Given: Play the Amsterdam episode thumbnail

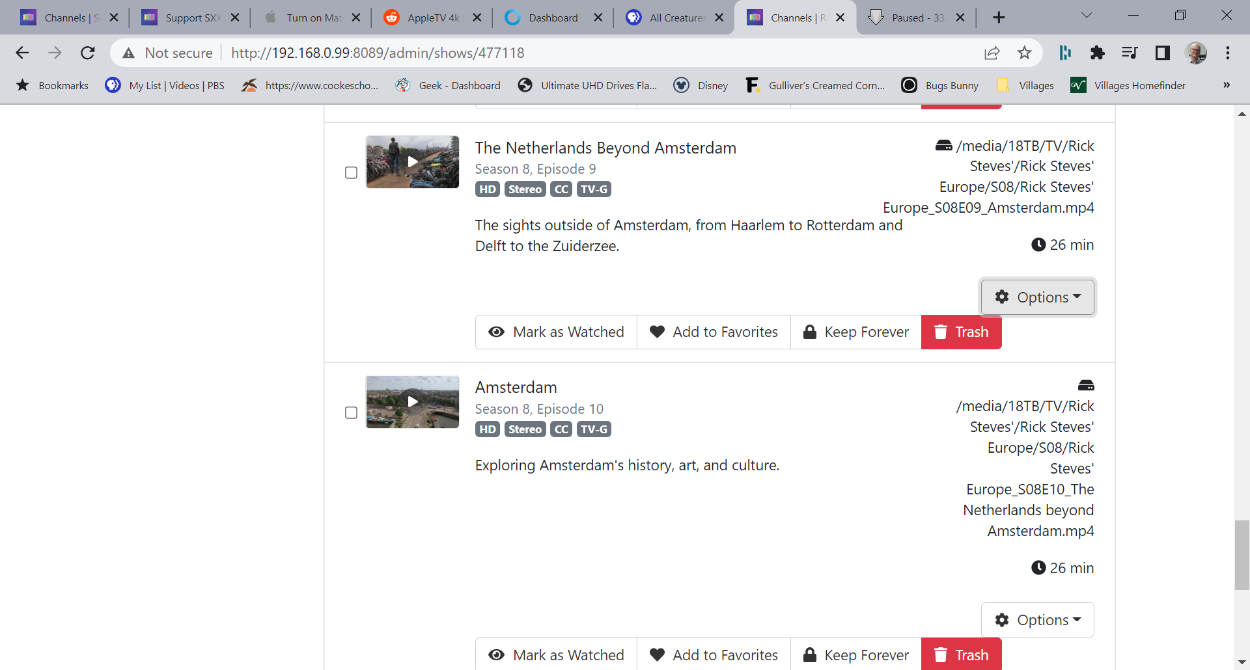Looking at the screenshot, I should [x=412, y=401].
